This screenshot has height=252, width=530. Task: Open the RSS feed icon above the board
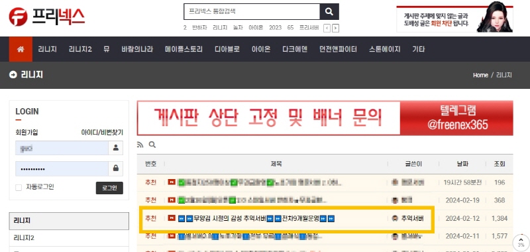point(140,145)
